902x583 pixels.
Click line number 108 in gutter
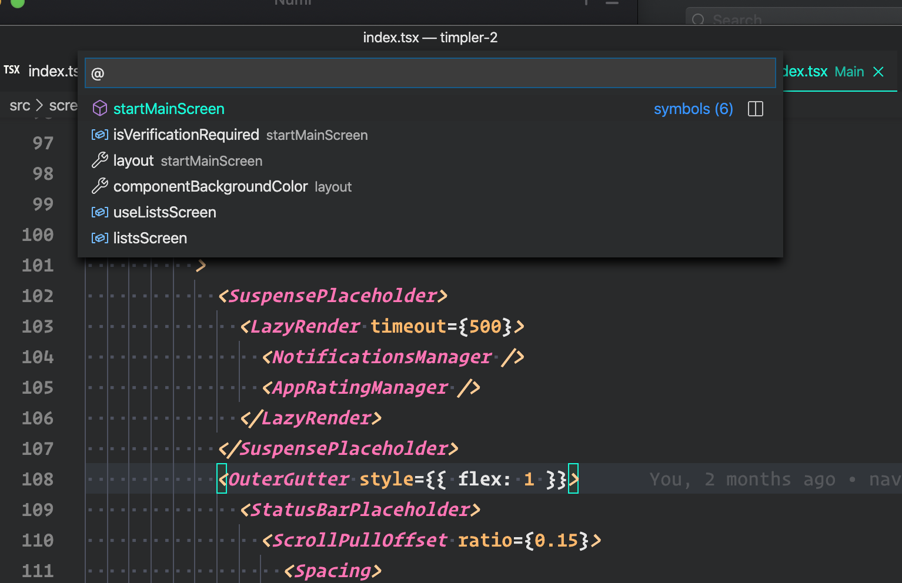pos(38,479)
